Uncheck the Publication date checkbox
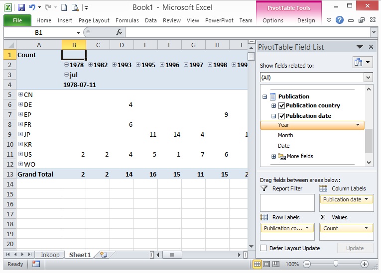 click(x=281, y=116)
